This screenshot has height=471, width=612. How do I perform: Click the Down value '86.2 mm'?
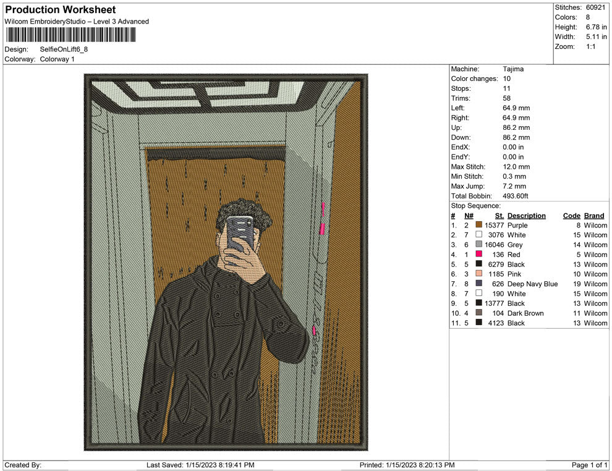(x=516, y=137)
